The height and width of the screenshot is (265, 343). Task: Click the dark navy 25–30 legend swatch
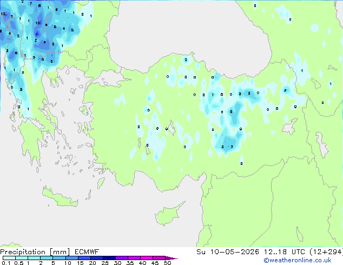(x=109, y=258)
